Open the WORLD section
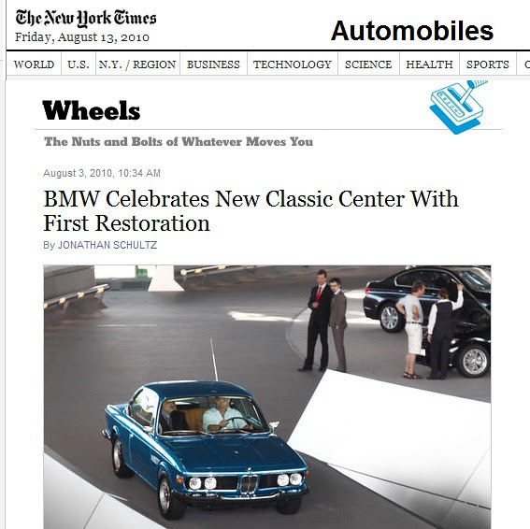The image size is (530, 529). click(34, 64)
